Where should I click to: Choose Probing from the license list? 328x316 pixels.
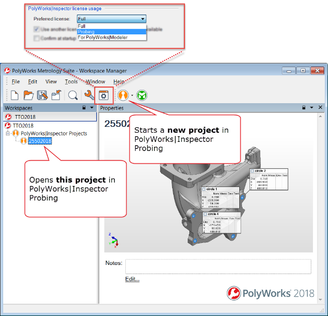tap(112, 32)
